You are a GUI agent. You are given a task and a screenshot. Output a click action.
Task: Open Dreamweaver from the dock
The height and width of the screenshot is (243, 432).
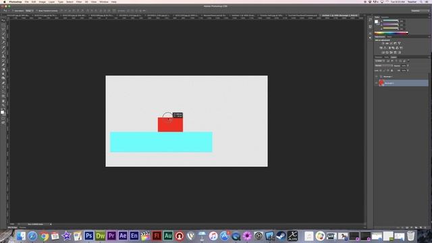[101, 236]
